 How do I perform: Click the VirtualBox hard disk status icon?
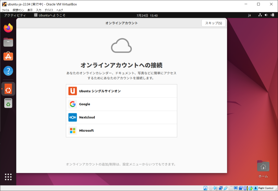coord(206,188)
